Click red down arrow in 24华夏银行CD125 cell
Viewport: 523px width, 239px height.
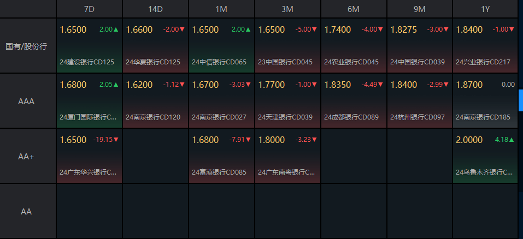182,29
